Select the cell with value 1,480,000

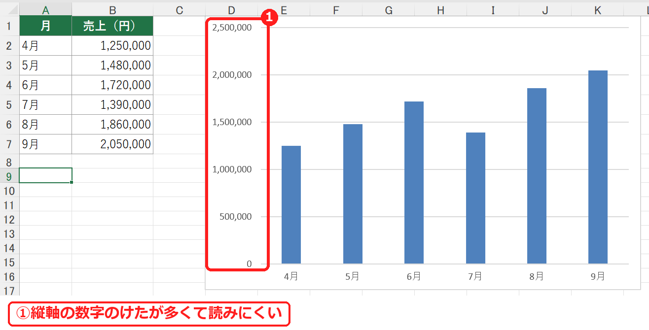click(x=112, y=66)
